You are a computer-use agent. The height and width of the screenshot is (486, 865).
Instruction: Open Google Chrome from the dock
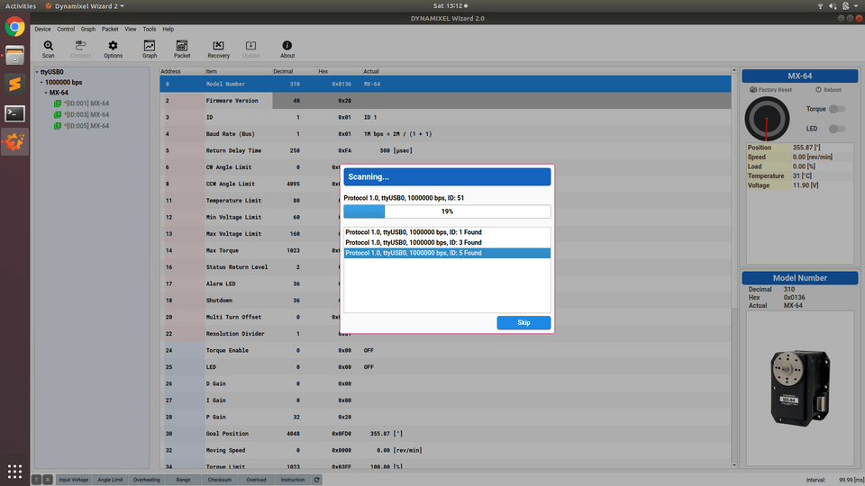[15, 26]
